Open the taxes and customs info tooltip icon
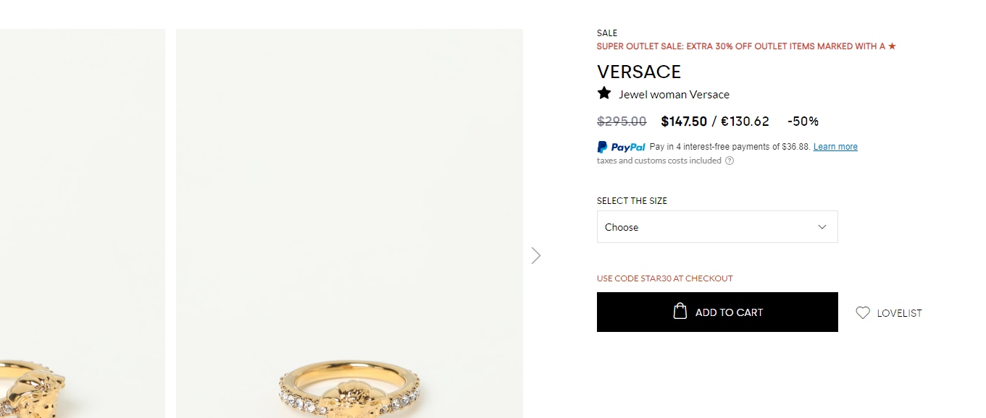986x418 pixels. tap(730, 161)
